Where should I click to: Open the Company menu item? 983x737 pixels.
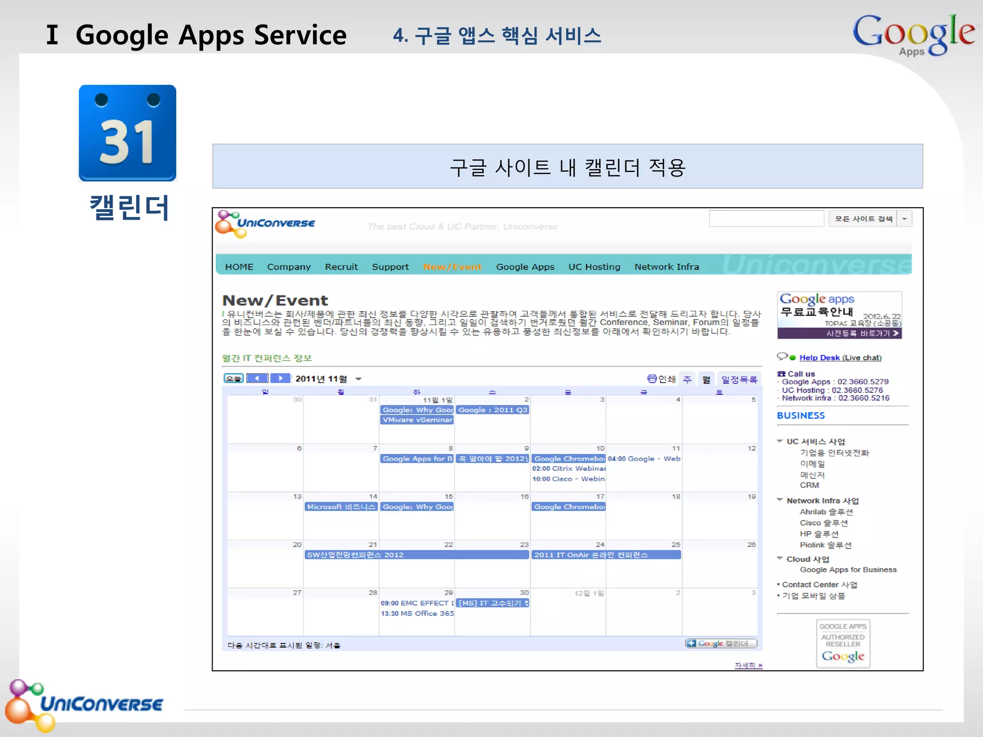(x=289, y=267)
